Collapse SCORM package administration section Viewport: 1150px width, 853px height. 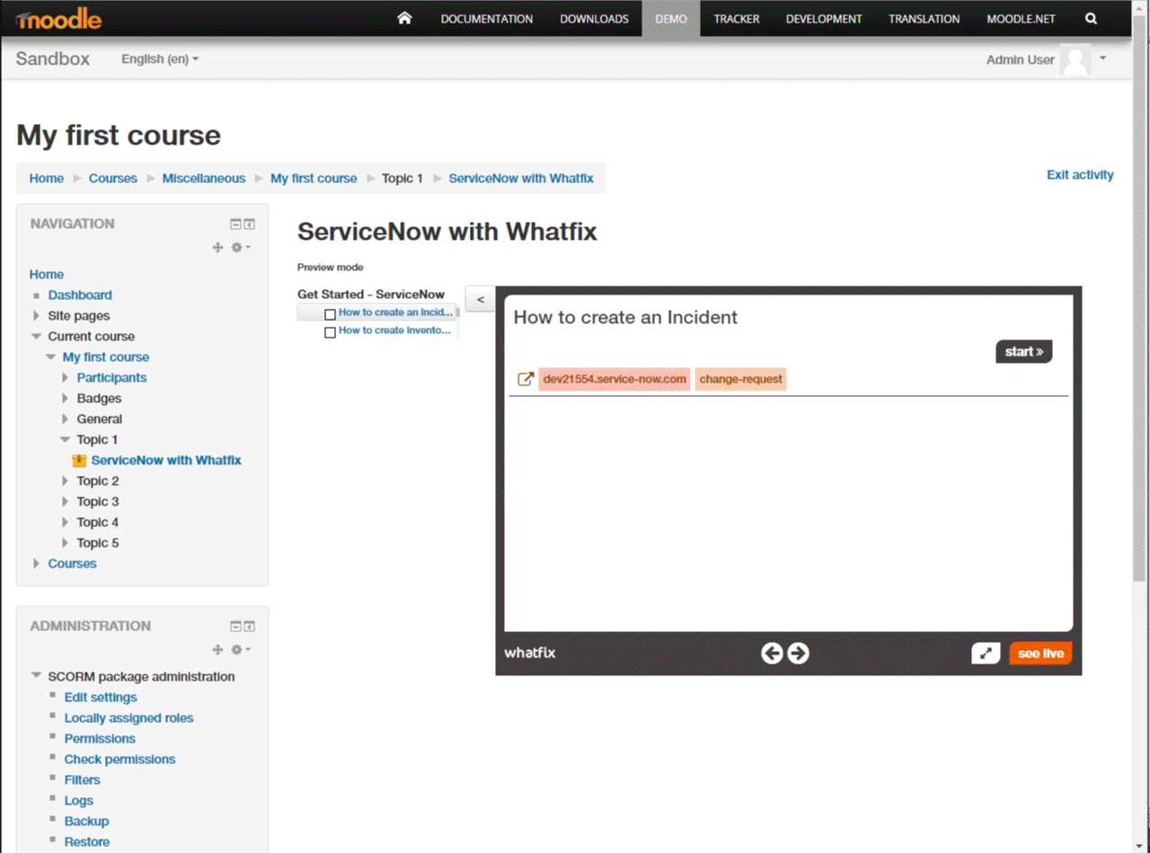pyautogui.click(x=36, y=676)
